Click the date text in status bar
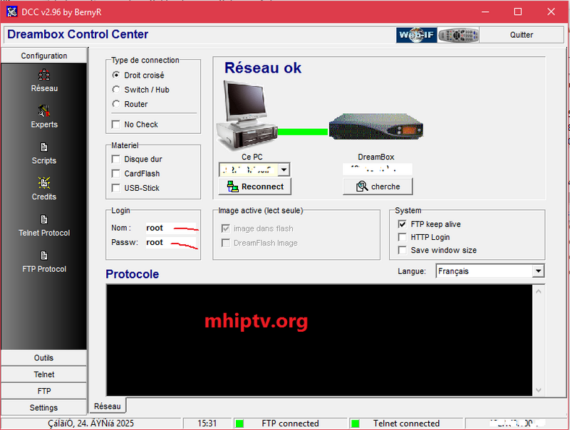This screenshot has height=430, width=570. pos(91,424)
